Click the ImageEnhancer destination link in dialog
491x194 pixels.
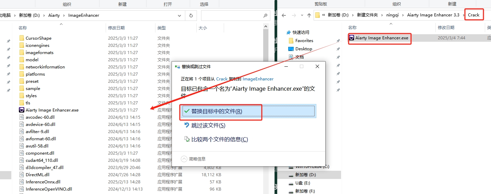tap(258, 79)
